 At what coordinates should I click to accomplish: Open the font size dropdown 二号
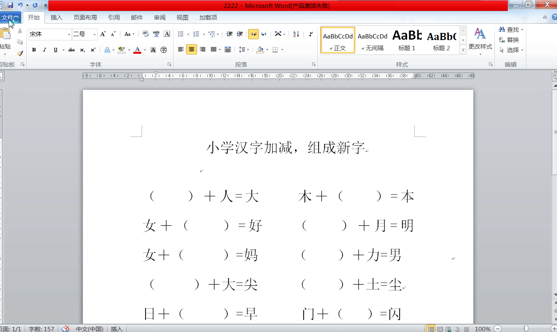(x=94, y=35)
